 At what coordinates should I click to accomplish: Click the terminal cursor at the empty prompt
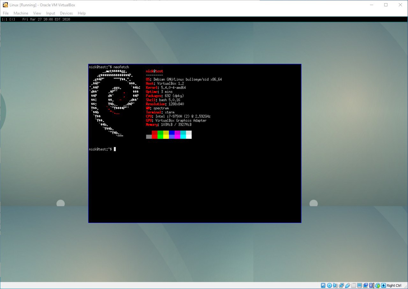[115, 149]
